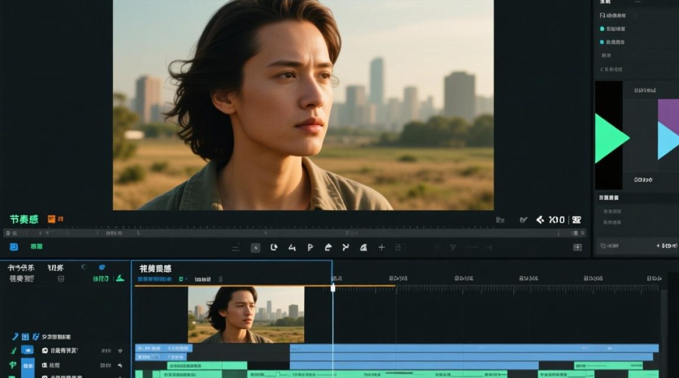This screenshot has width=679, height=378.
Task: Click the main video preview of the woman
Action: click(303, 105)
